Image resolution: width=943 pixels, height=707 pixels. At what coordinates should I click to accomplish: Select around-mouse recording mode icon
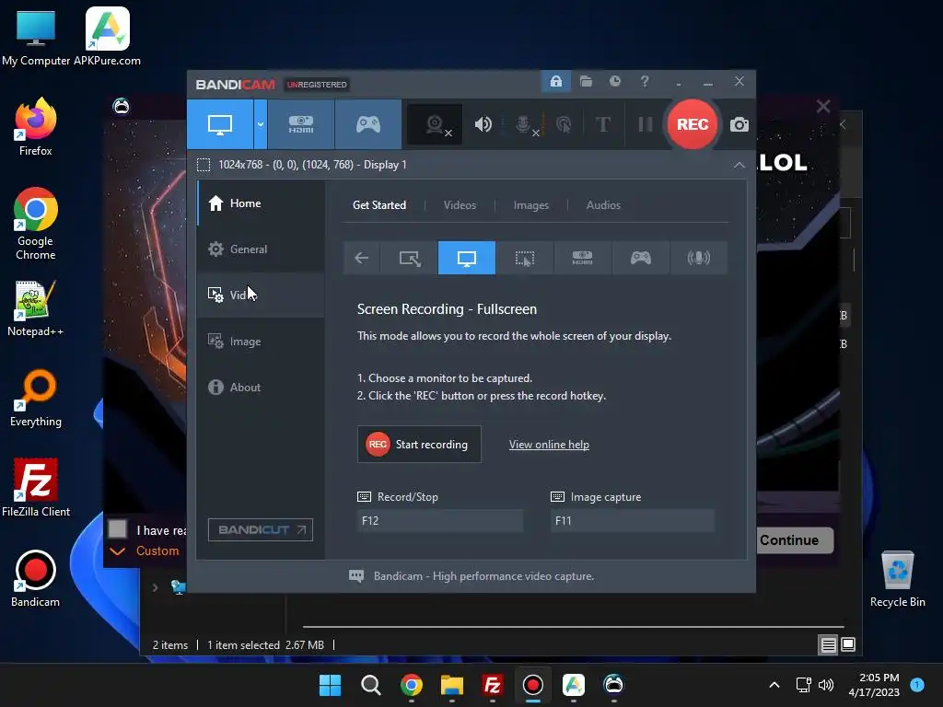[x=524, y=258]
